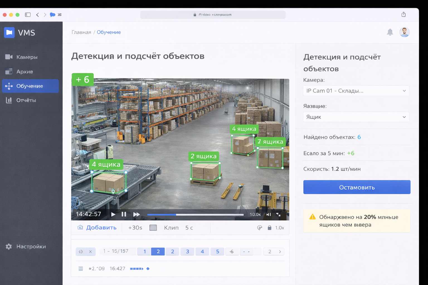Click the lock icon beside 1.0x
428x285 pixels.
pyautogui.click(x=269, y=228)
